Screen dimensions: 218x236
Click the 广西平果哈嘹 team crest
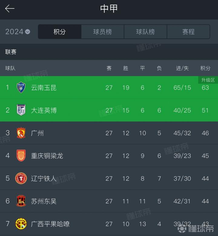coord(21,224)
